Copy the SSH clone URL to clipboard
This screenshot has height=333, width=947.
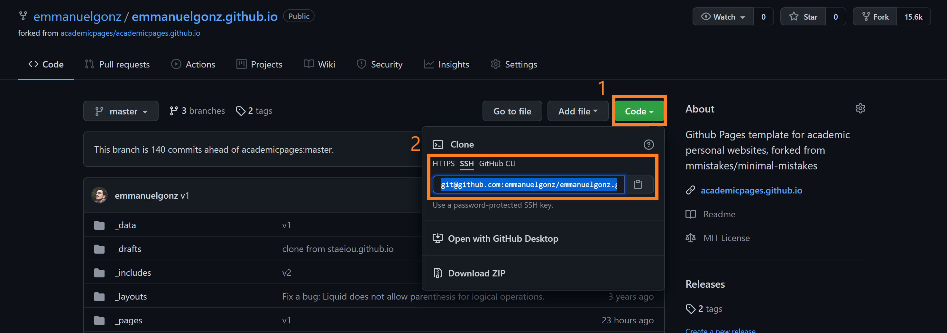(x=638, y=184)
